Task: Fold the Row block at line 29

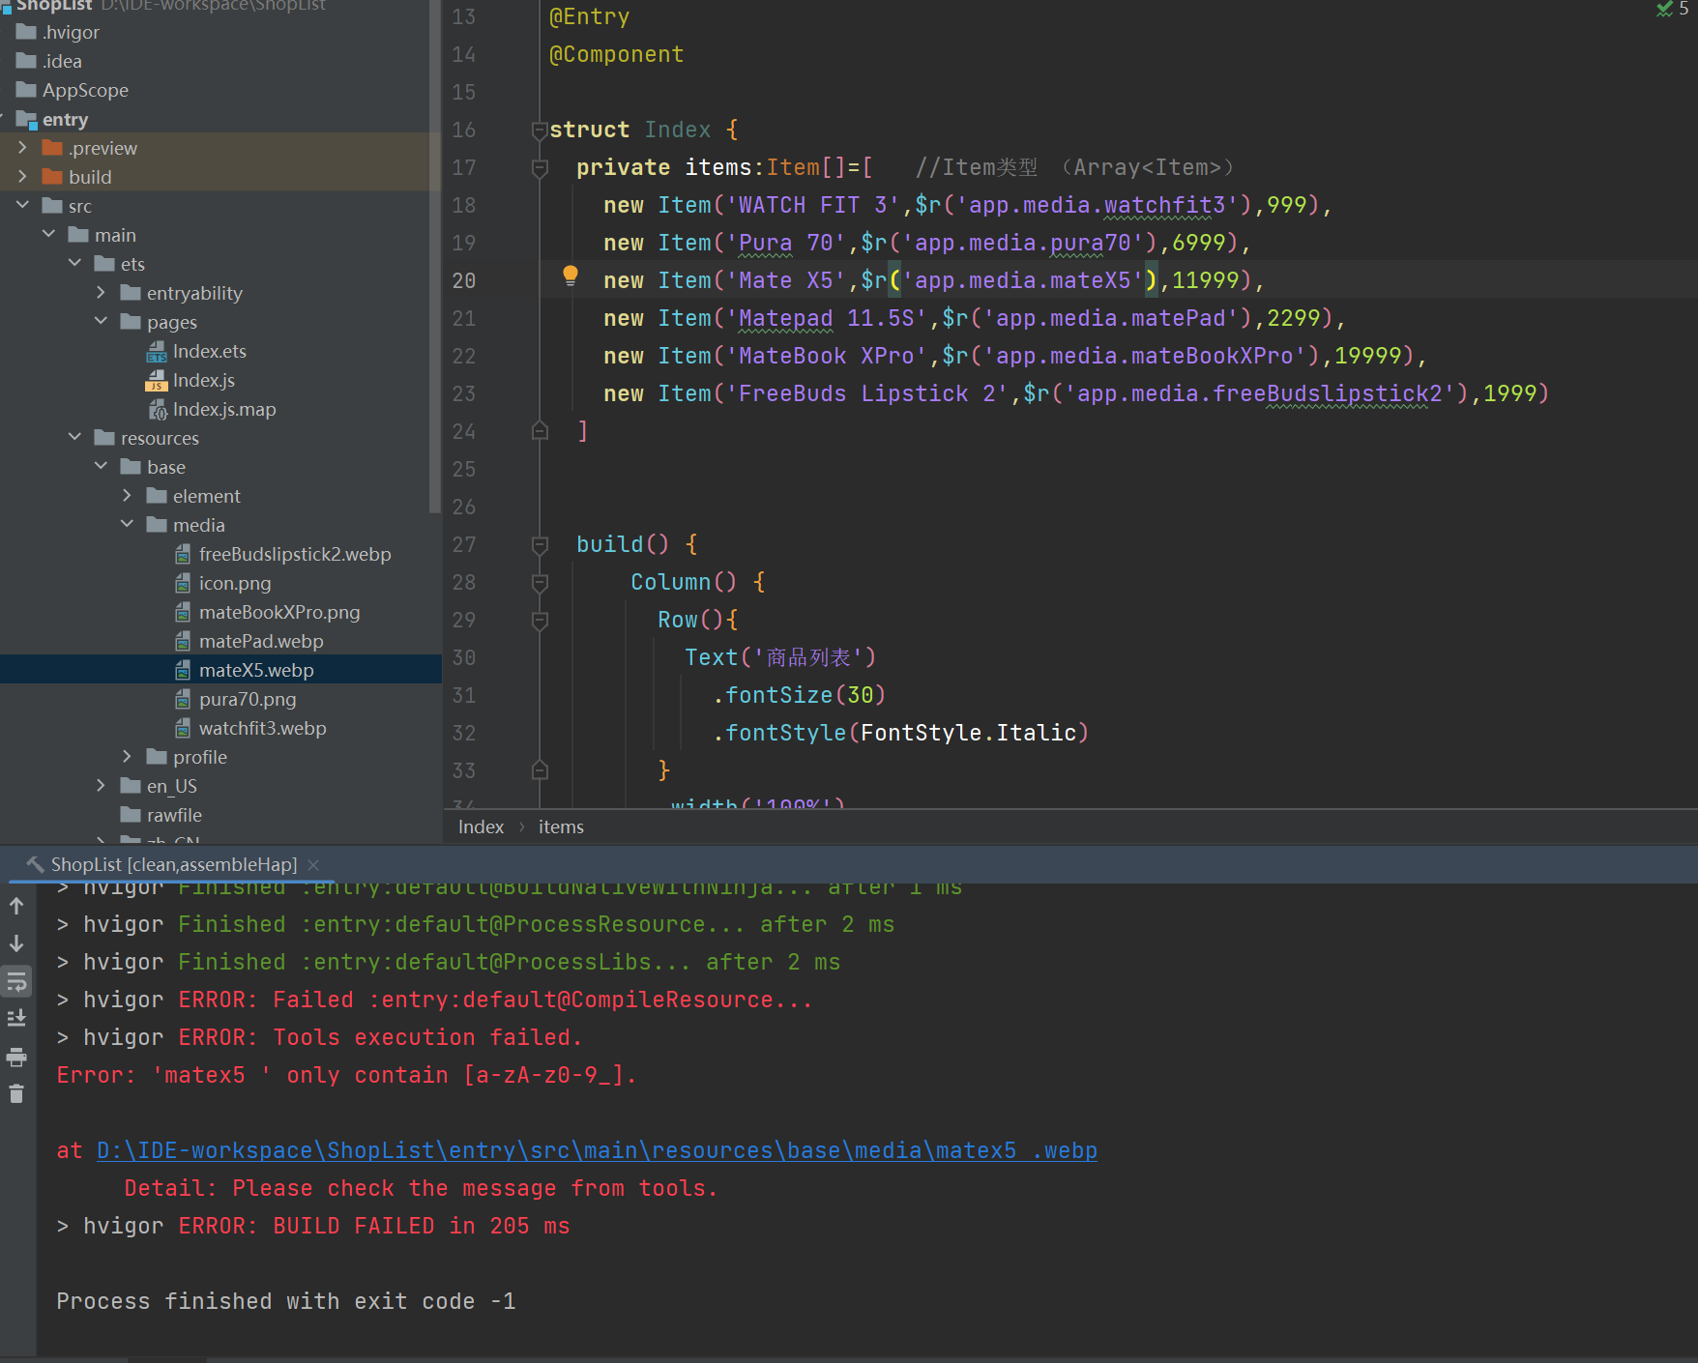Action: 541,621
